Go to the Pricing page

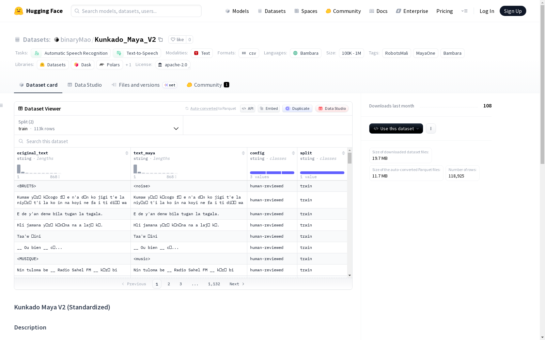pyautogui.click(x=445, y=11)
